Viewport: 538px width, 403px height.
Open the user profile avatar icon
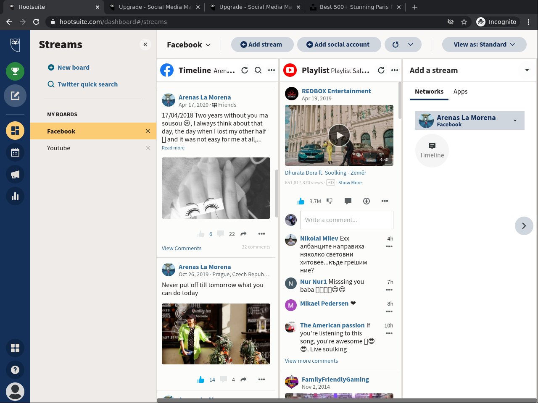pyautogui.click(x=15, y=392)
